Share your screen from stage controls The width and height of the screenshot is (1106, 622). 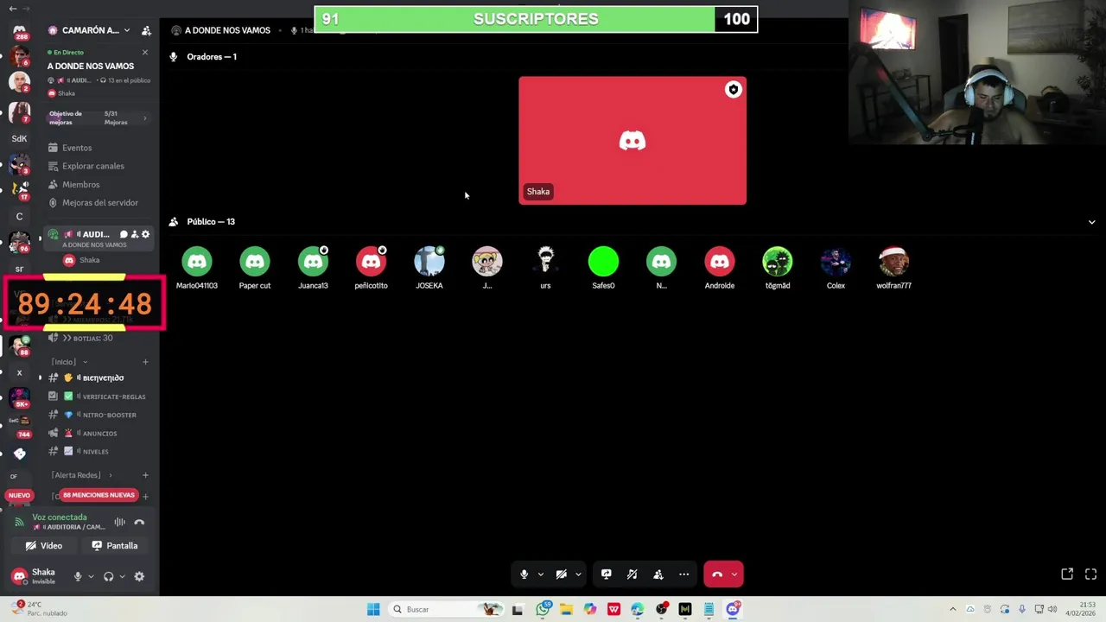click(607, 574)
